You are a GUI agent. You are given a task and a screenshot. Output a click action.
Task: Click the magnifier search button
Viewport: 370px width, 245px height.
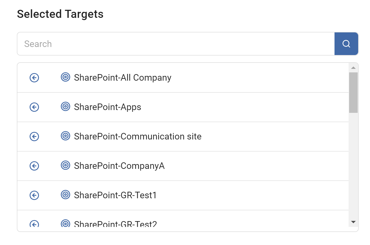click(x=346, y=44)
